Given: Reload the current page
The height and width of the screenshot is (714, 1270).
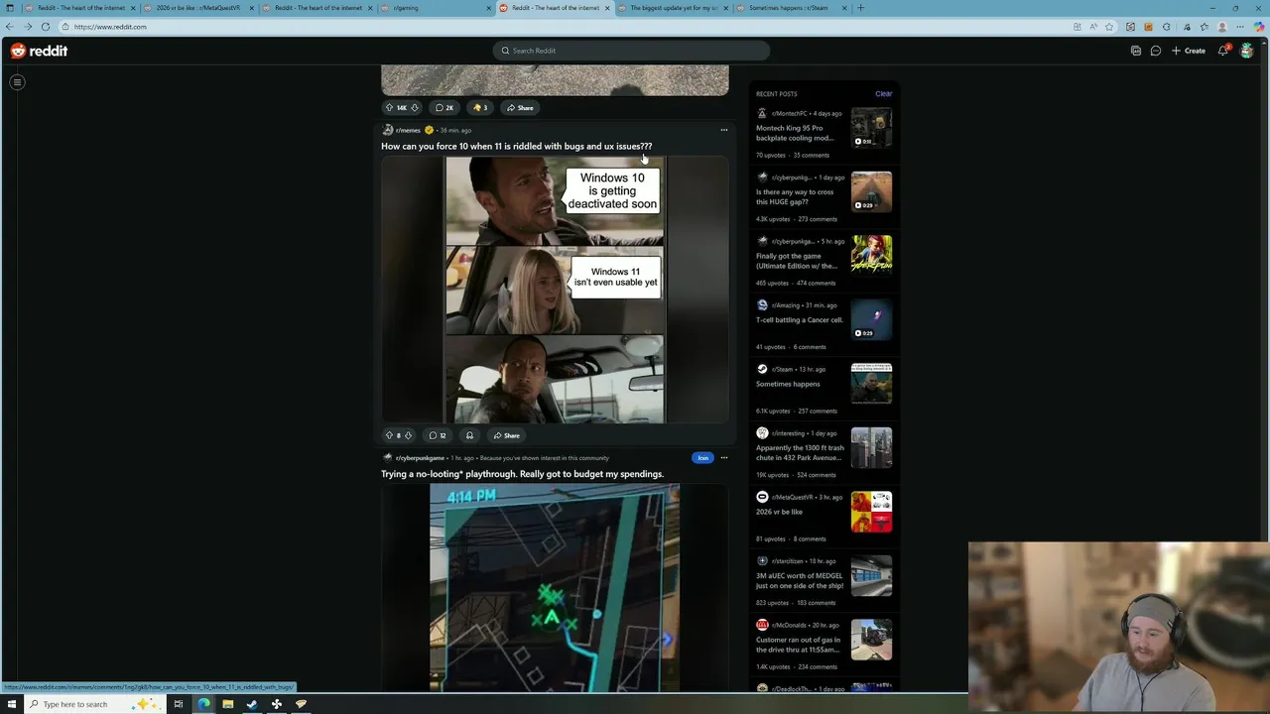Looking at the screenshot, I should point(45,27).
